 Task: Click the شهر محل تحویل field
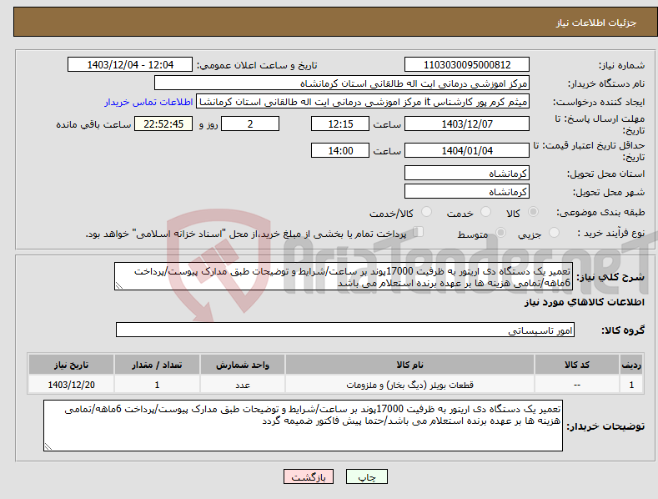467,192
